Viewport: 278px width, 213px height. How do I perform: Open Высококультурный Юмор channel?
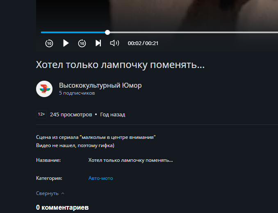pyautogui.click(x=100, y=86)
